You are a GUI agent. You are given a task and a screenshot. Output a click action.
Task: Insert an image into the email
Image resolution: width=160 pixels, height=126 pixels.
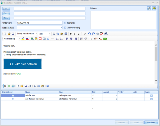click(36, 39)
